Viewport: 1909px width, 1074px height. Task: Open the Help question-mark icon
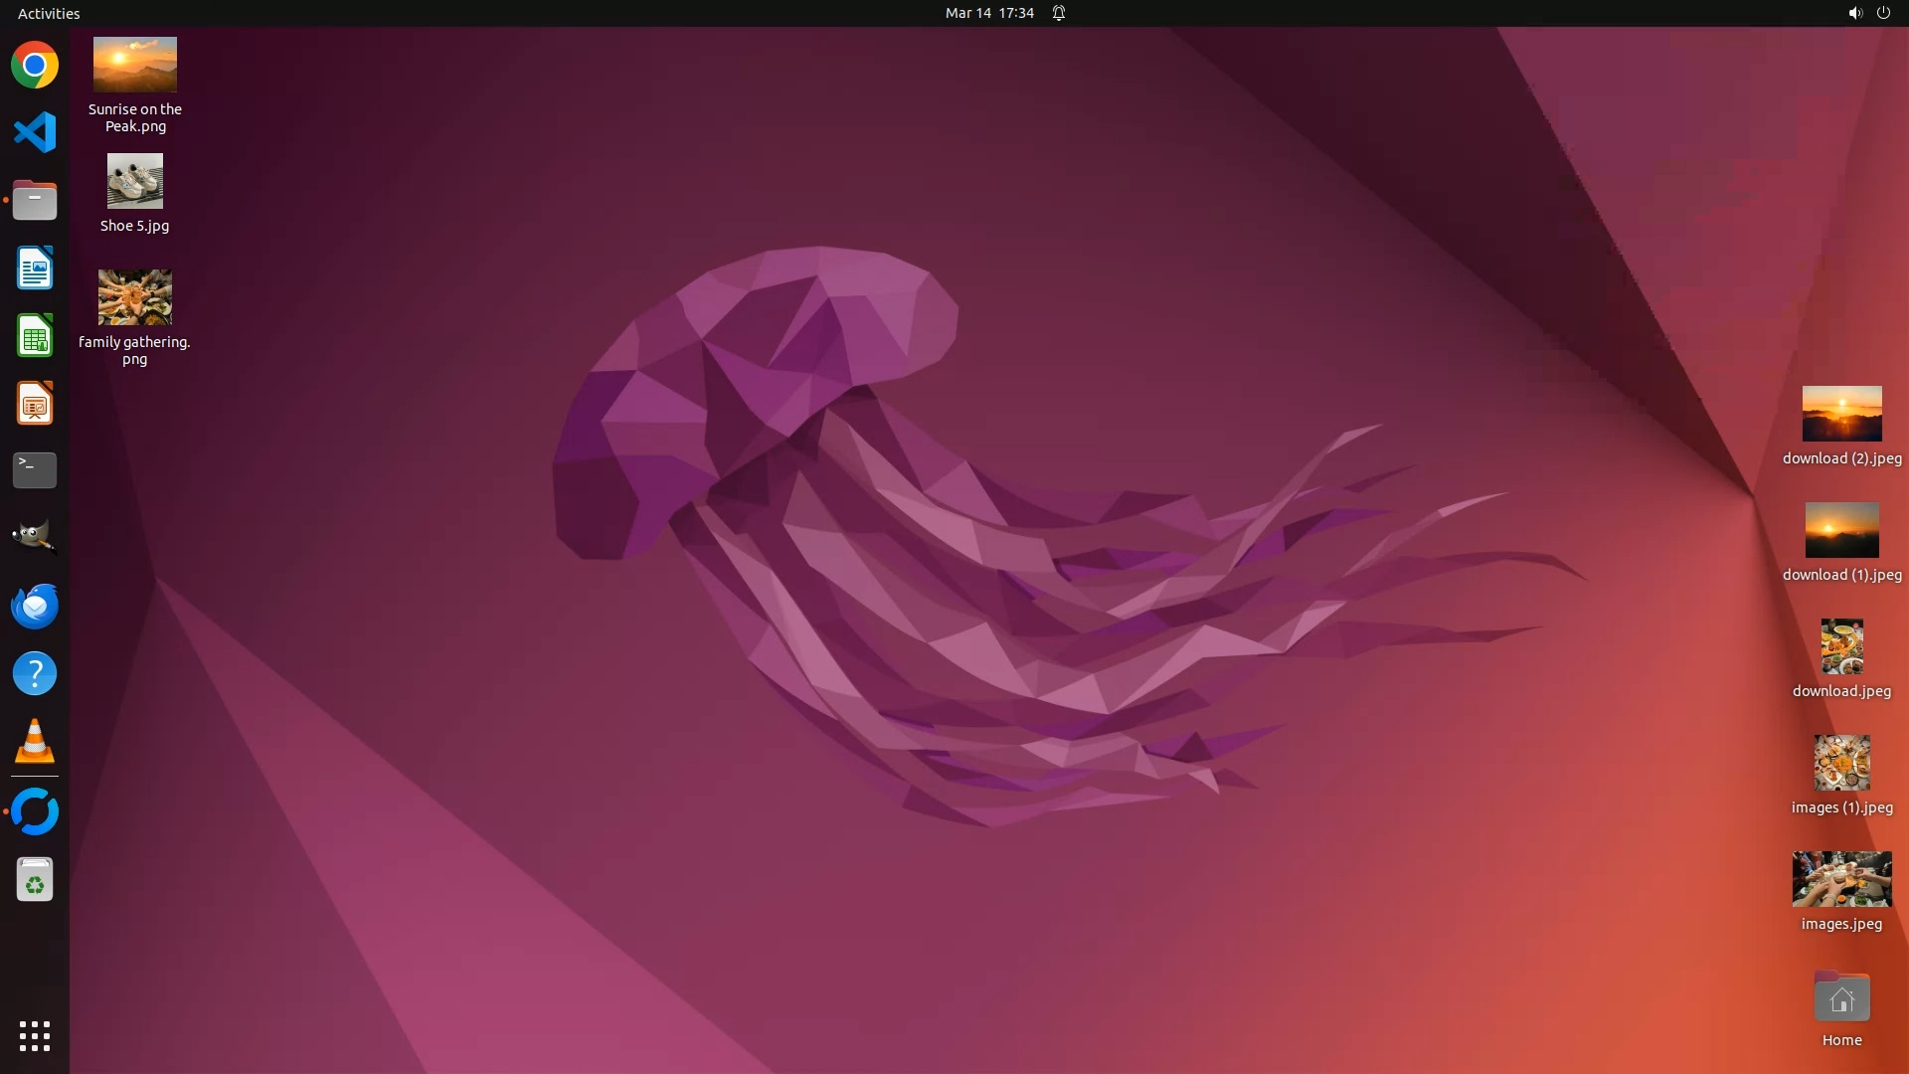point(35,673)
